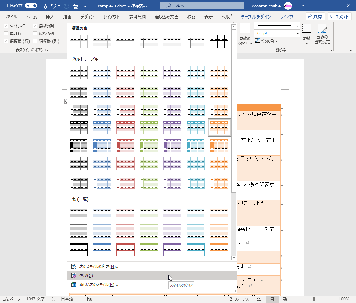The width and height of the screenshot is (356, 303).
Task: Open the line style dropdown arrow
Action: [298, 26]
